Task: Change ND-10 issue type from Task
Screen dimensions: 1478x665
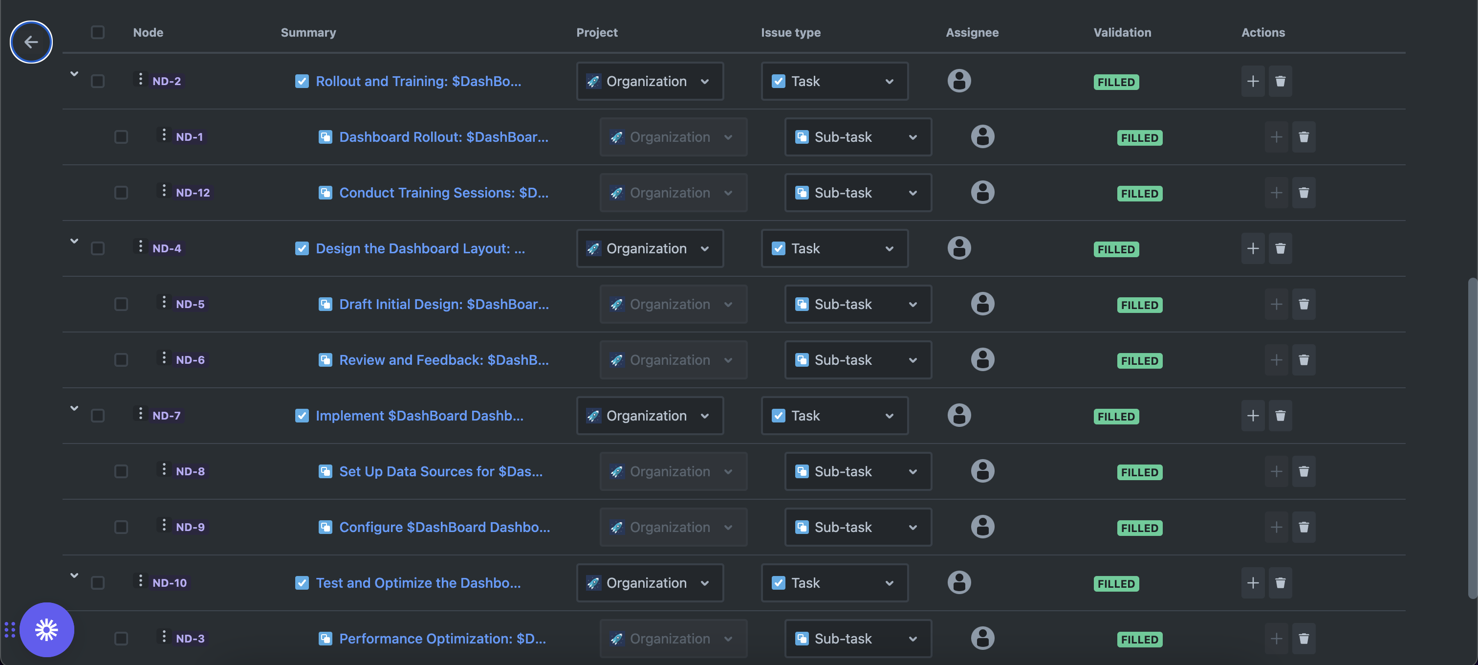Action: (834, 582)
